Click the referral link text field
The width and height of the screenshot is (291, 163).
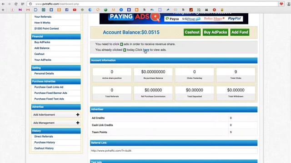(174, 151)
